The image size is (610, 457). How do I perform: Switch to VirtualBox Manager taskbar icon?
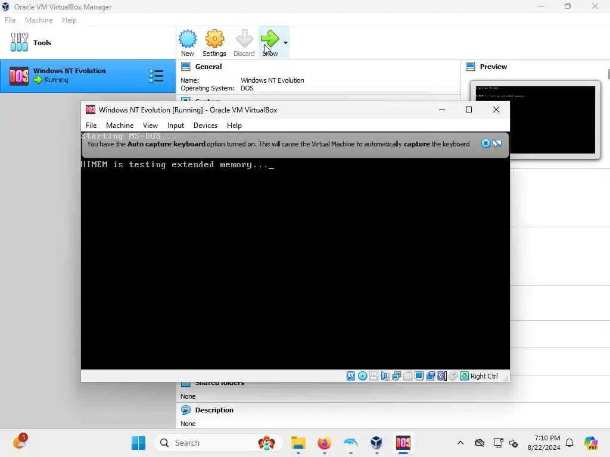click(x=376, y=443)
